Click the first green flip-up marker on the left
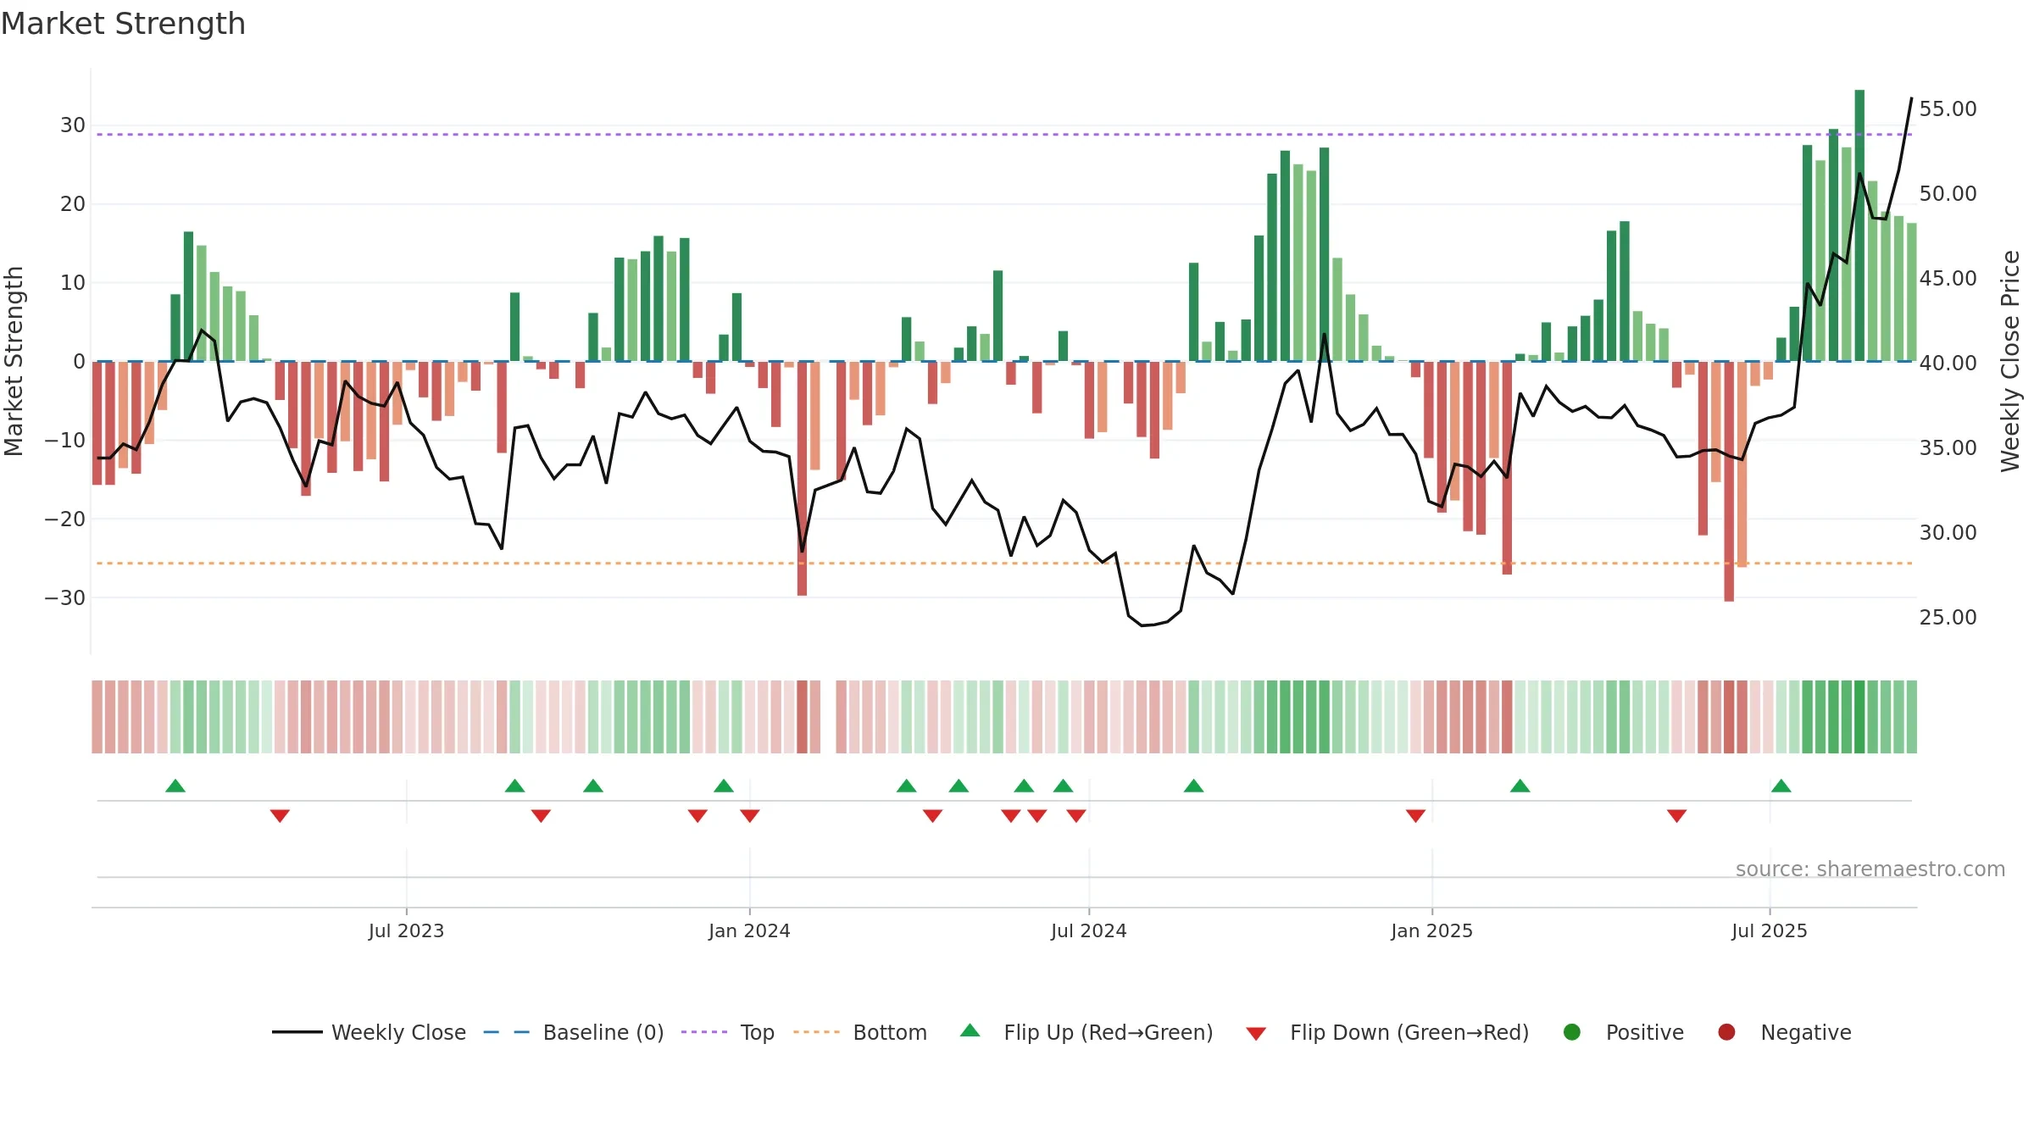The image size is (2034, 1144). pyautogui.click(x=175, y=786)
